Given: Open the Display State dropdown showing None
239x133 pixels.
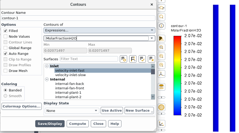Looking at the screenshot, I should click(72, 111).
